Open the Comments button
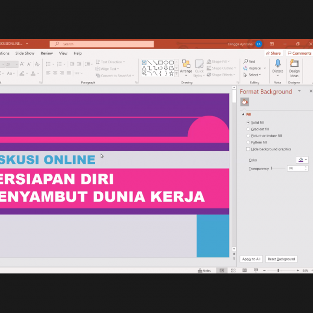 pyautogui.click(x=299, y=53)
